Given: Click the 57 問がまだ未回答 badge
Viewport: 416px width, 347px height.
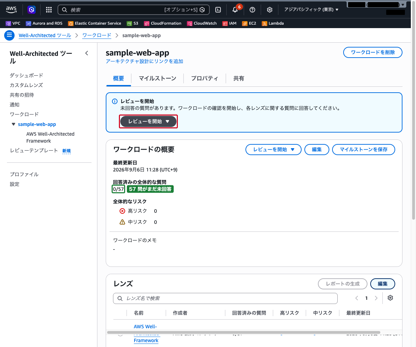Looking at the screenshot, I should tap(150, 189).
